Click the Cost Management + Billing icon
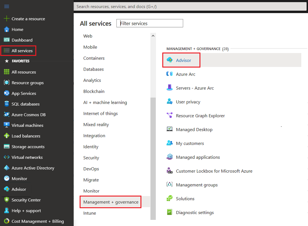Image resolution: width=308 pixels, height=226 pixels. tap(6, 221)
